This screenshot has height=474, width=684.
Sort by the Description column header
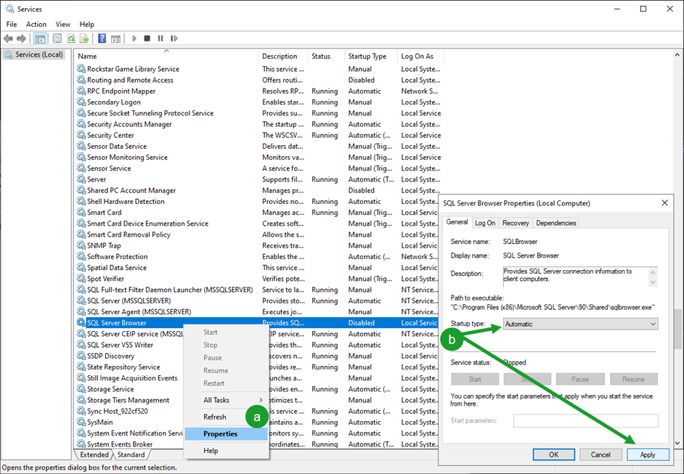click(283, 56)
